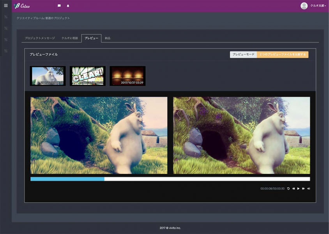Click the user avatar picture
This screenshot has width=329, height=234.
(304, 6)
